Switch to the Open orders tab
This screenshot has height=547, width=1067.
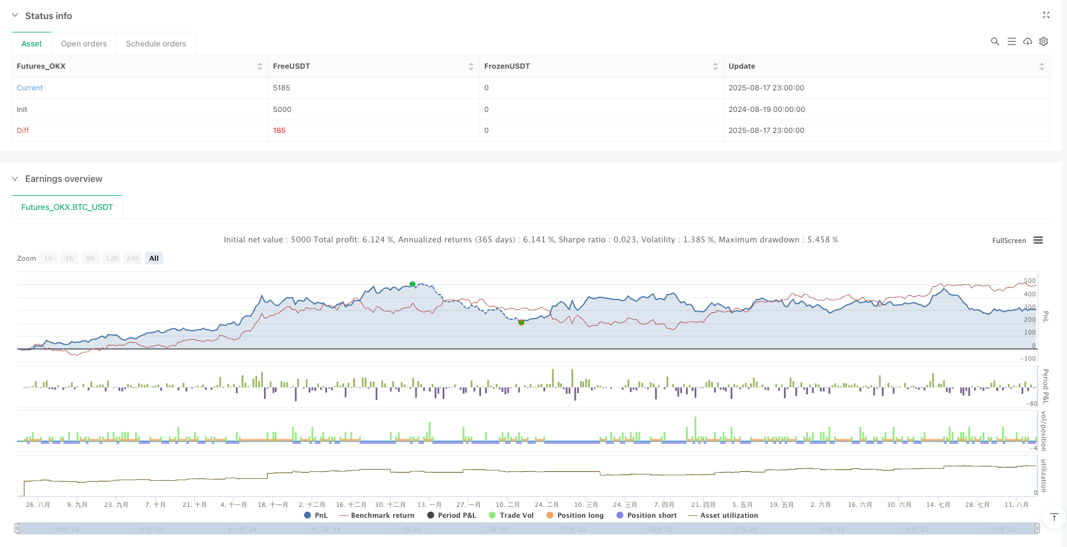click(x=83, y=44)
